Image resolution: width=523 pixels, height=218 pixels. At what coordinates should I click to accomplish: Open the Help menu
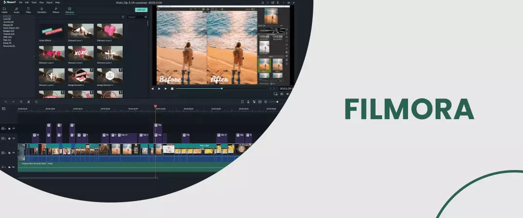57,2
